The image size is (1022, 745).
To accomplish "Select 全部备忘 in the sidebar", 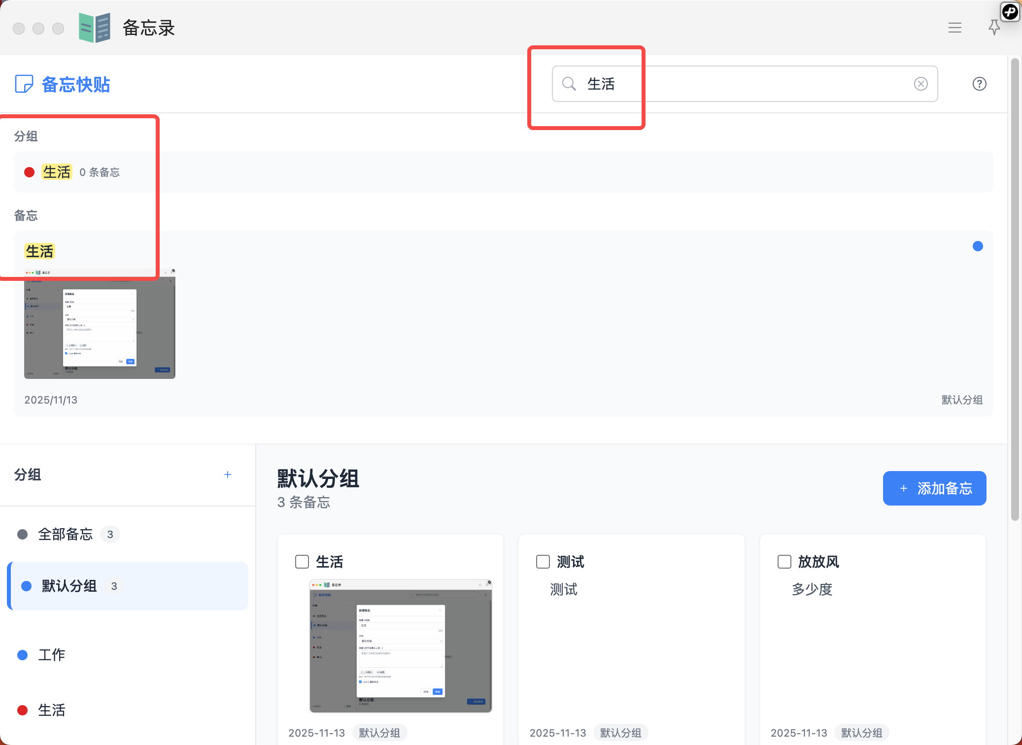I will click(65, 534).
